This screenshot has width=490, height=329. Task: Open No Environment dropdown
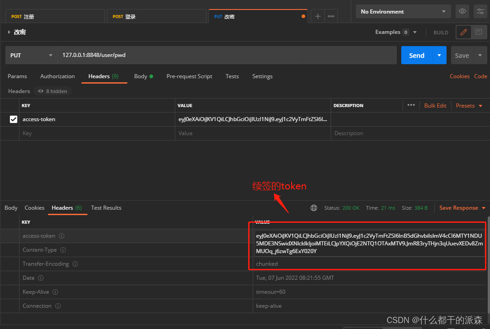[x=403, y=12]
